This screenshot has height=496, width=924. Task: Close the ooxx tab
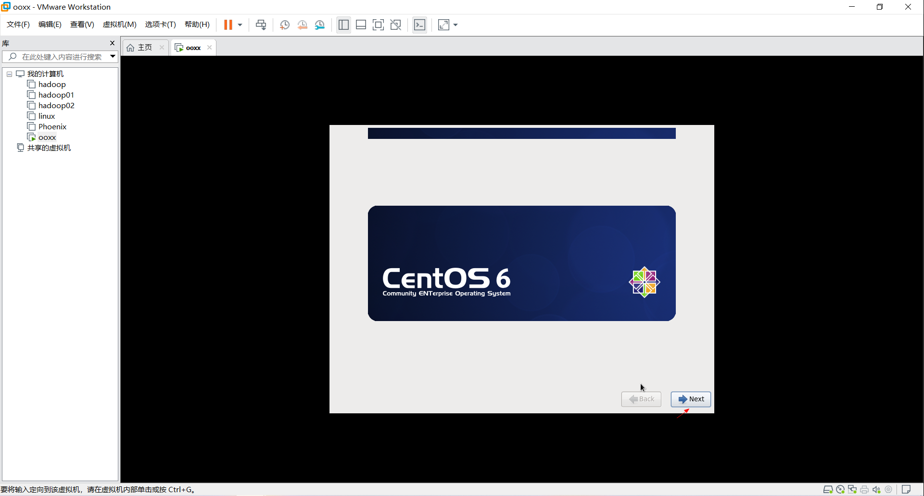click(209, 47)
